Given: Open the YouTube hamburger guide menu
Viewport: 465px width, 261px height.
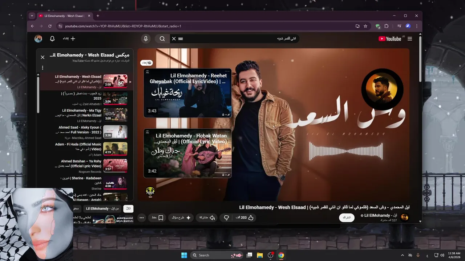Looking at the screenshot, I should tap(410, 39).
